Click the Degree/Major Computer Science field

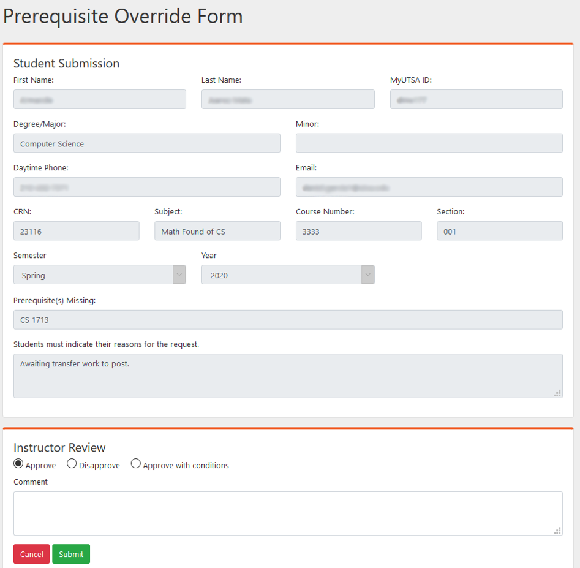pos(147,143)
